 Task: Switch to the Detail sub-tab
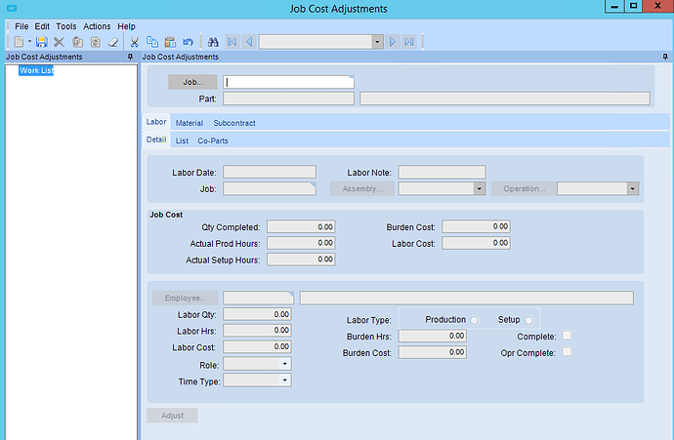tap(156, 140)
